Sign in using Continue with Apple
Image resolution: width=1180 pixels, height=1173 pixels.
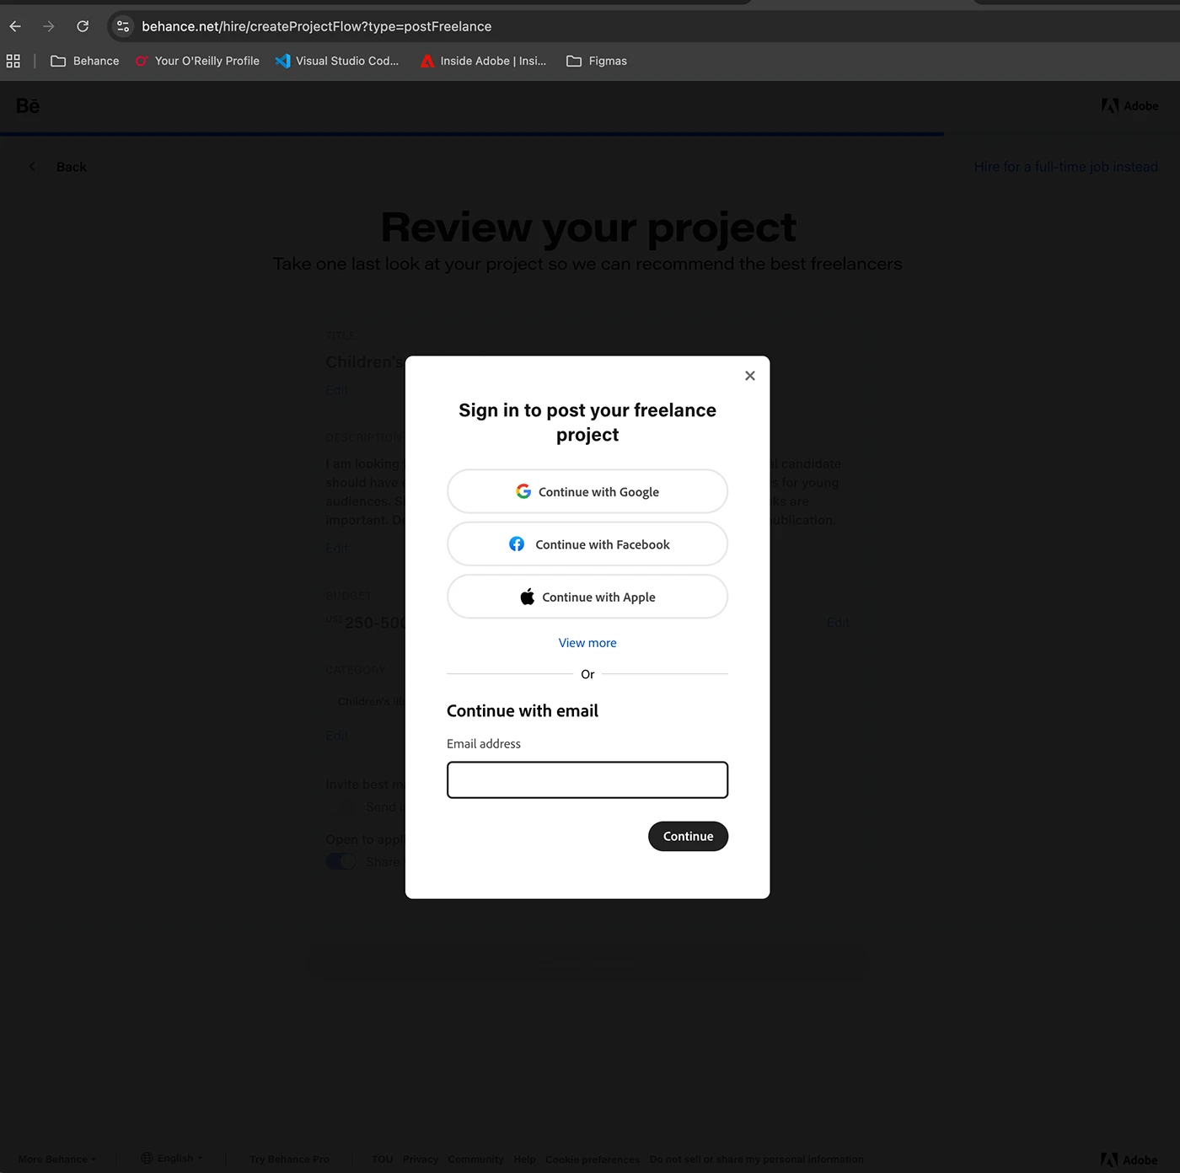tap(587, 597)
